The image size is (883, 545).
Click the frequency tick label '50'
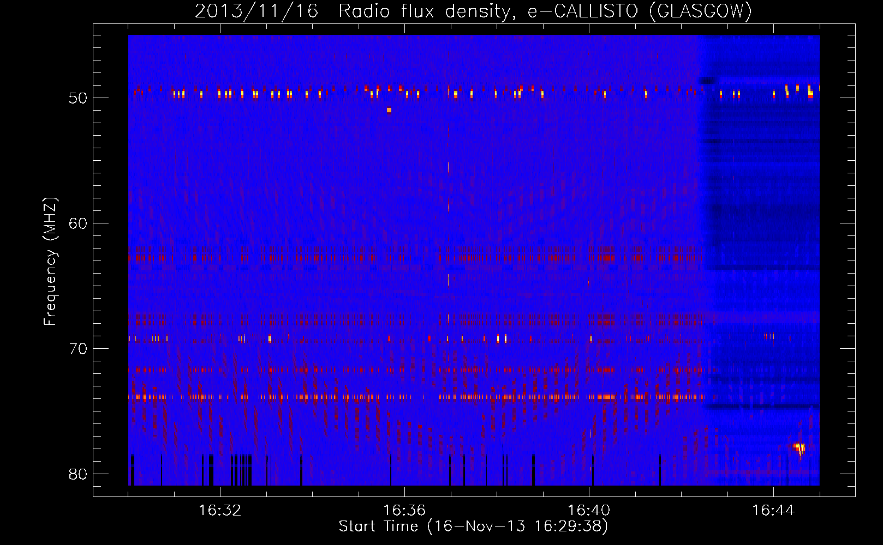pyautogui.click(x=78, y=98)
